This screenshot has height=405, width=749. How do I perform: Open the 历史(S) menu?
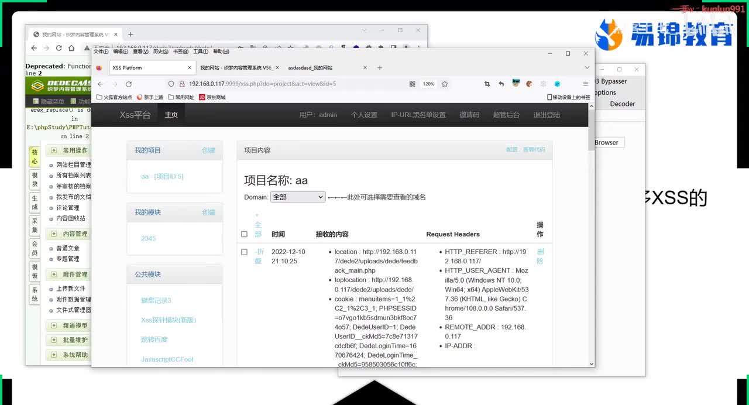click(x=161, y=52)
